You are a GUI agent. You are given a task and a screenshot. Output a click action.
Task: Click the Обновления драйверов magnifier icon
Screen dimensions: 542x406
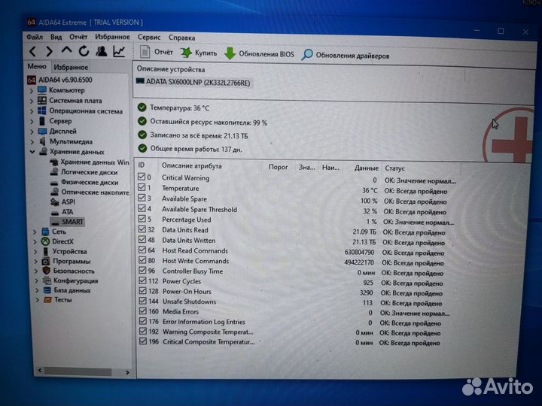tap(307, 55)
